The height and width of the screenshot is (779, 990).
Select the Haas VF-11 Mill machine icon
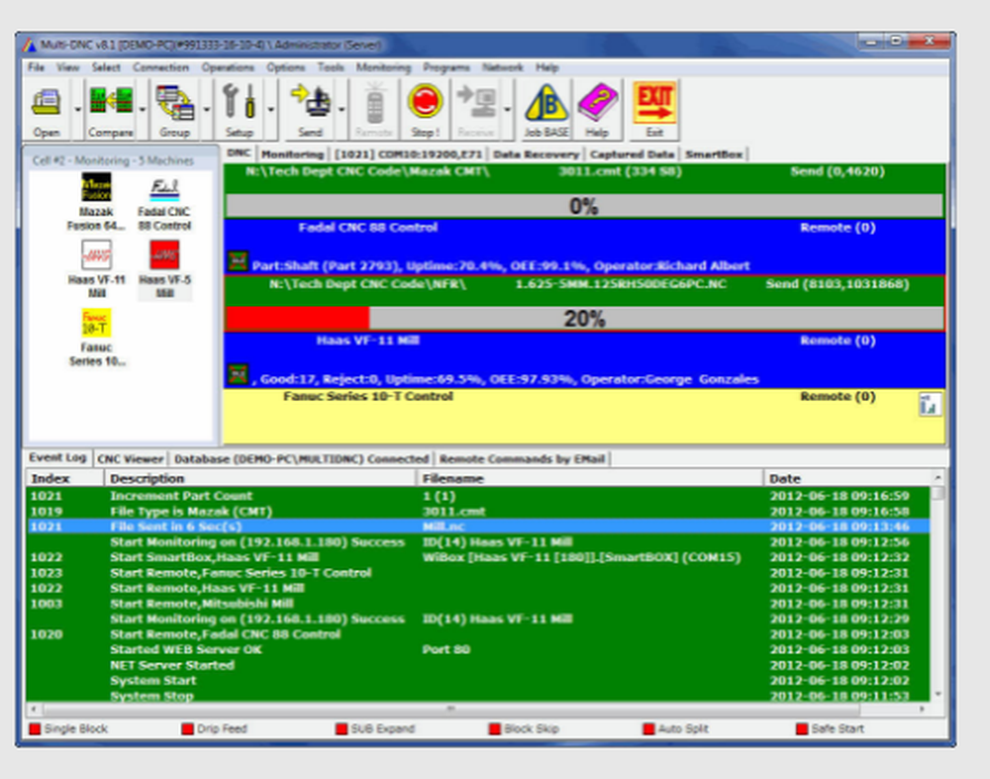pyautogui.click(x=96, y=255)
